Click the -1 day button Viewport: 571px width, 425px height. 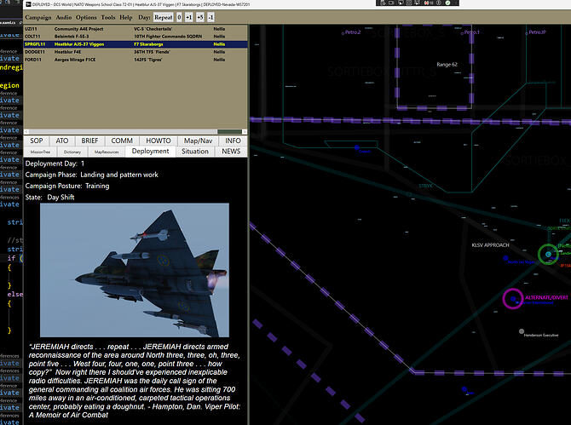pyautogui.click(x=211, y=17)
